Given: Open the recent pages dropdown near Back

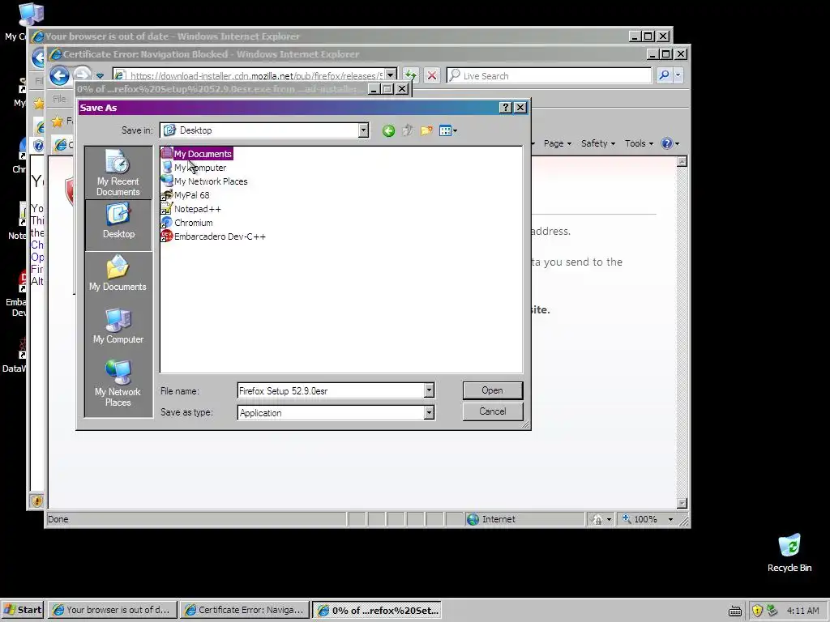Looking at the screenshot, I should [100, 76].
